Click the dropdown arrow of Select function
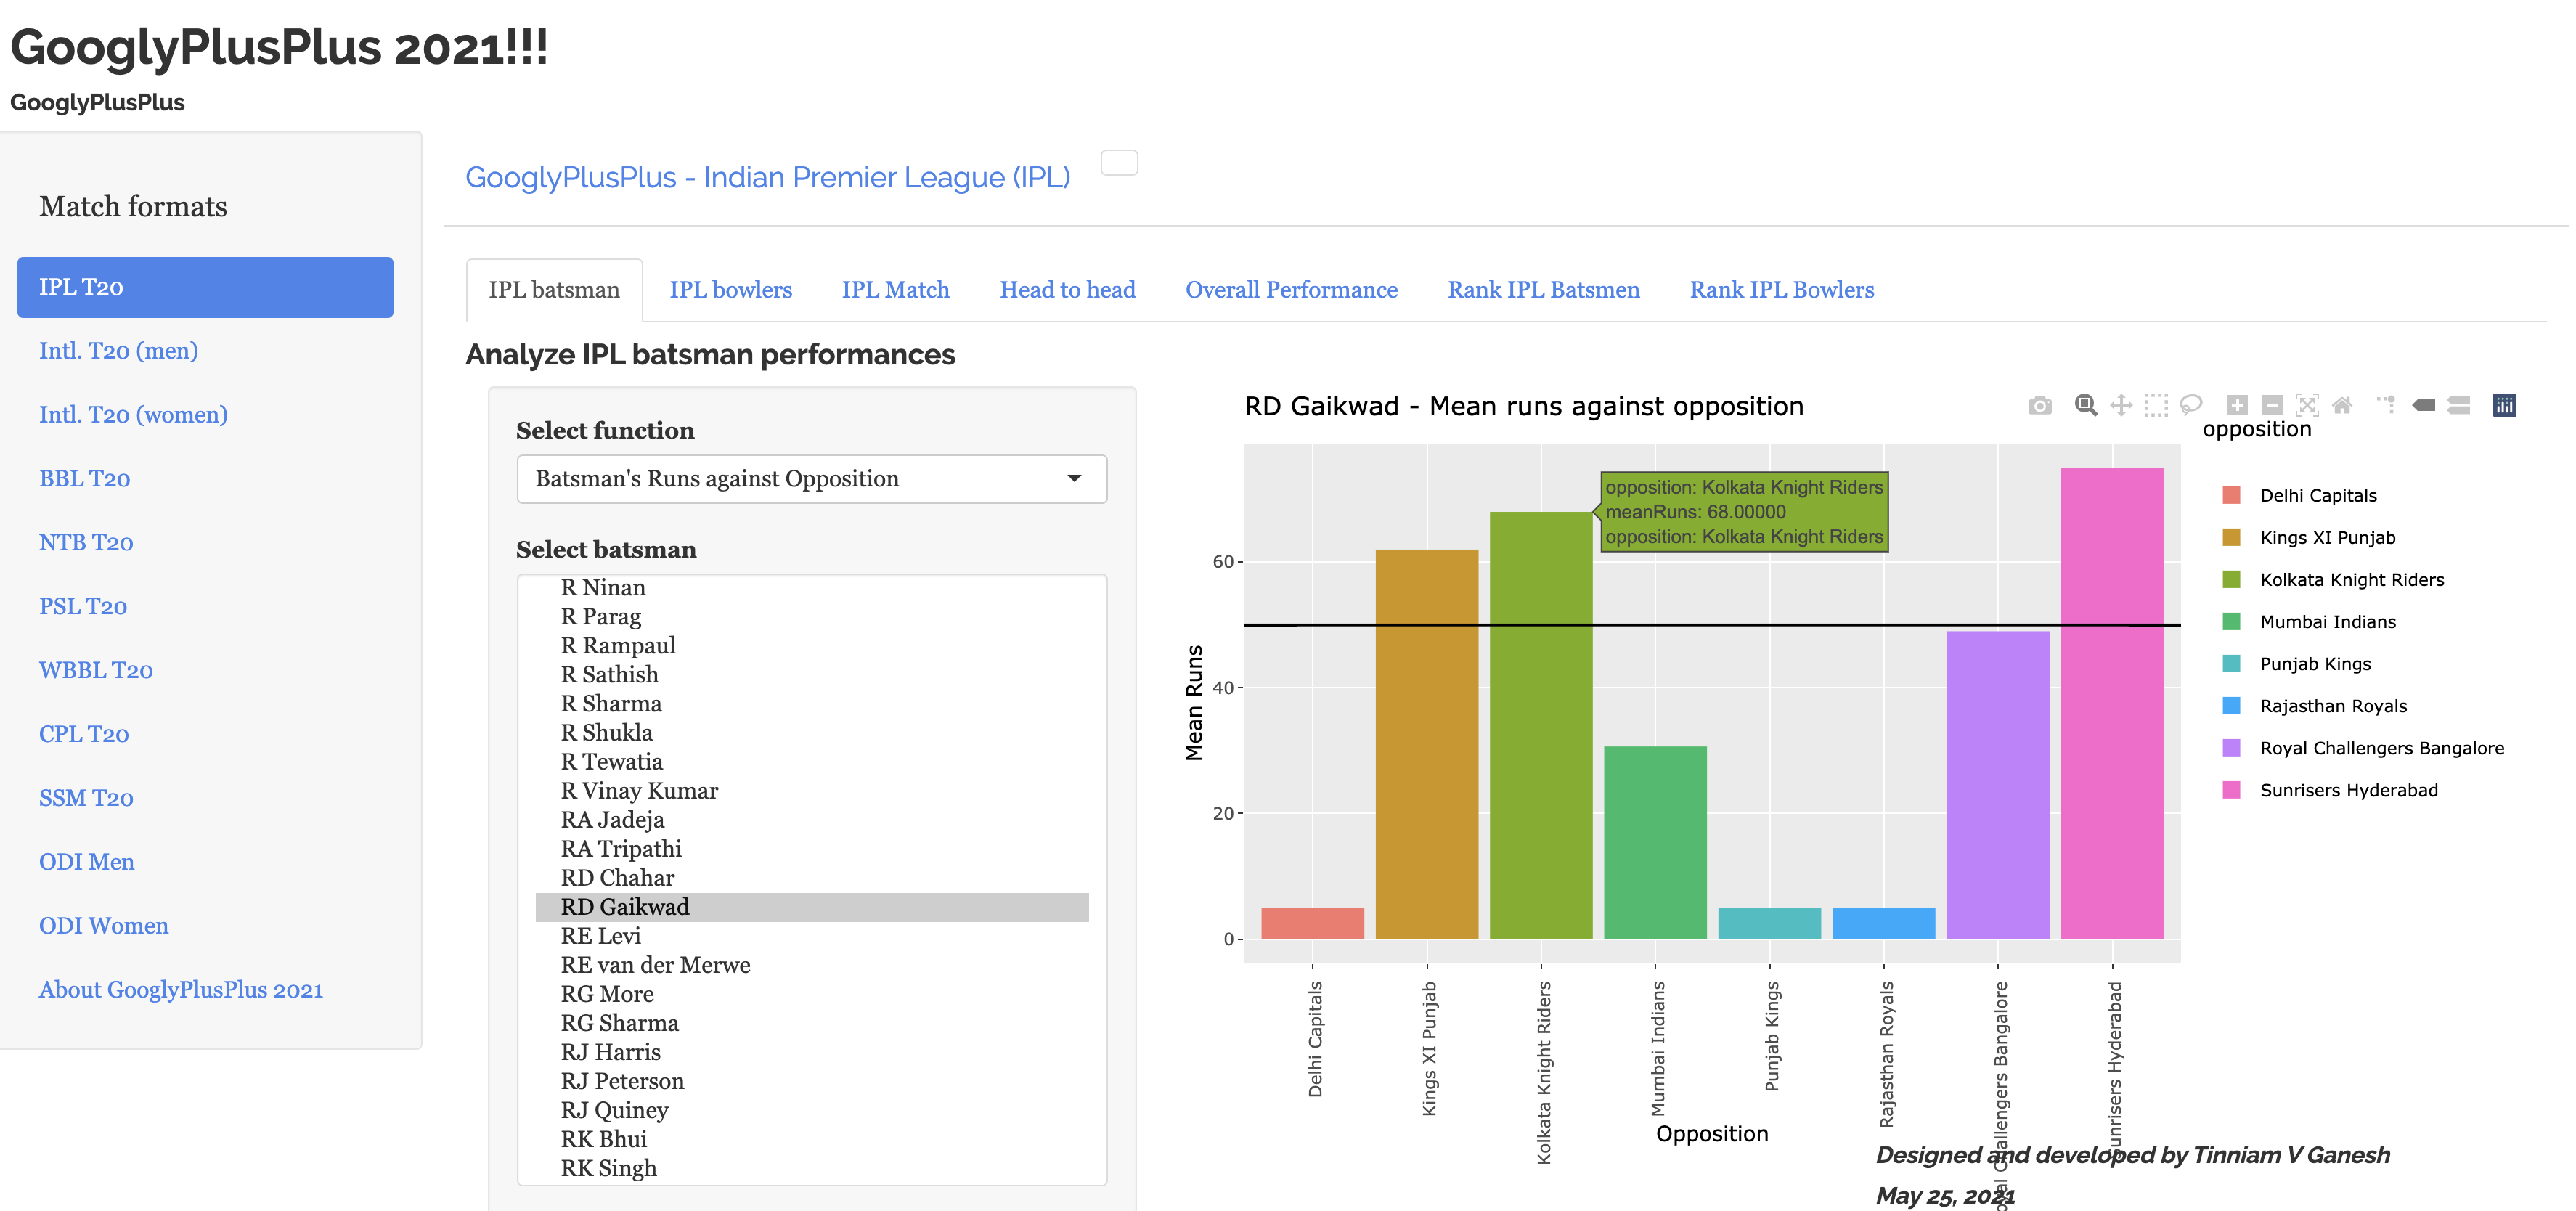The width and height of the screenshot is (2576, 1211). (x=1074, y=479)
